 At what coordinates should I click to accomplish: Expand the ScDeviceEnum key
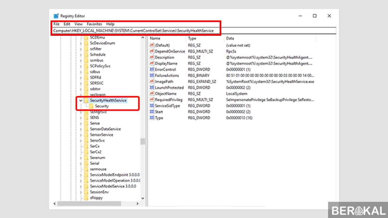(81, 43)
